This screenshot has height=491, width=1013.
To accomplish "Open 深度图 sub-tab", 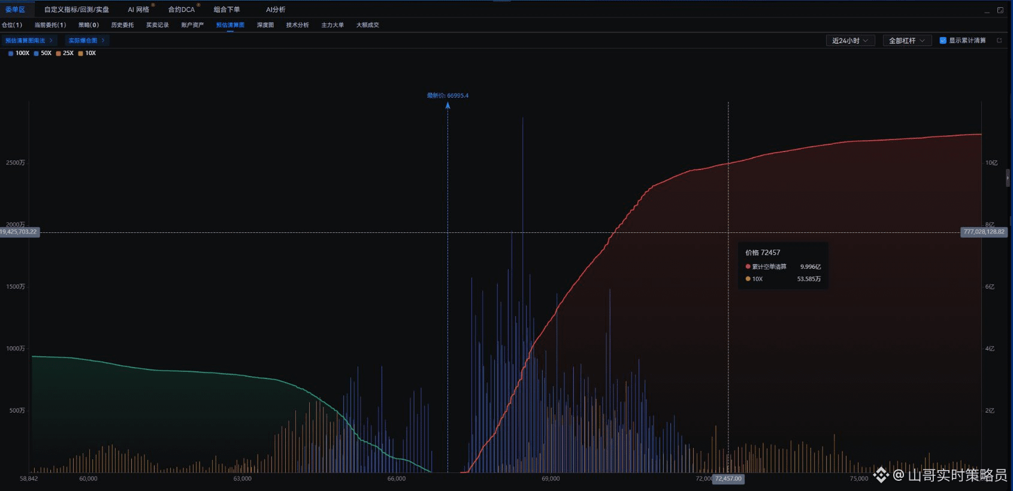I will tap(265, 25).
